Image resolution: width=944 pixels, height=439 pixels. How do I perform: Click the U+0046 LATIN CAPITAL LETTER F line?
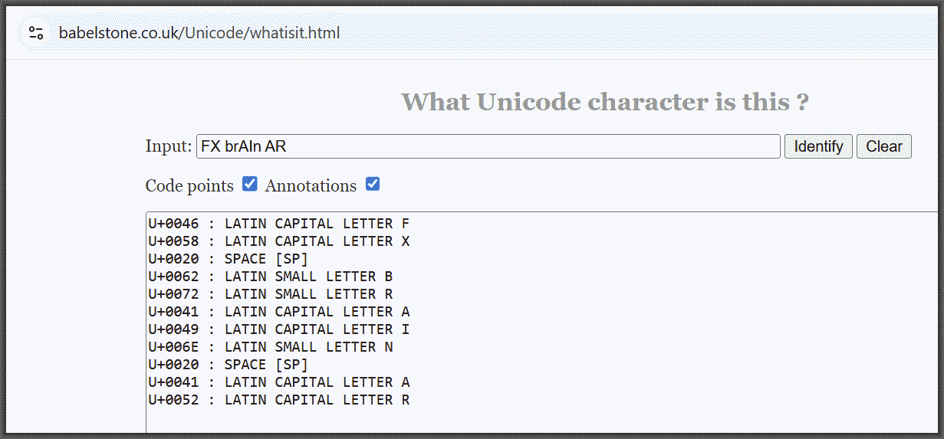(278, 224)
